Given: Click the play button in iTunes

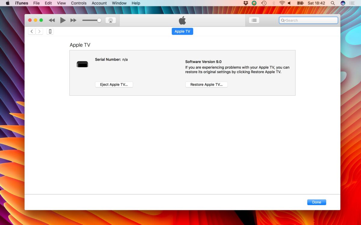Looking at the screenshot, I should (x=63, y=20).
